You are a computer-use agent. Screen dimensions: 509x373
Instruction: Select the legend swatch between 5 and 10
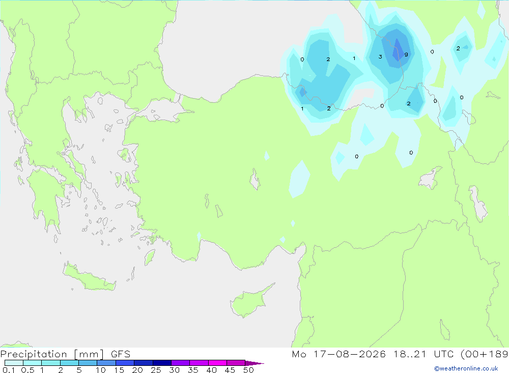(x=88, y=363)
